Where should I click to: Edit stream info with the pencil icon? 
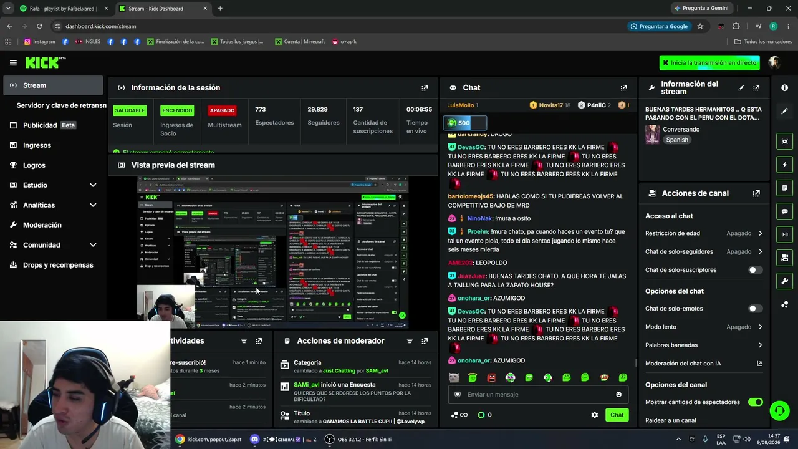(741, 88)
